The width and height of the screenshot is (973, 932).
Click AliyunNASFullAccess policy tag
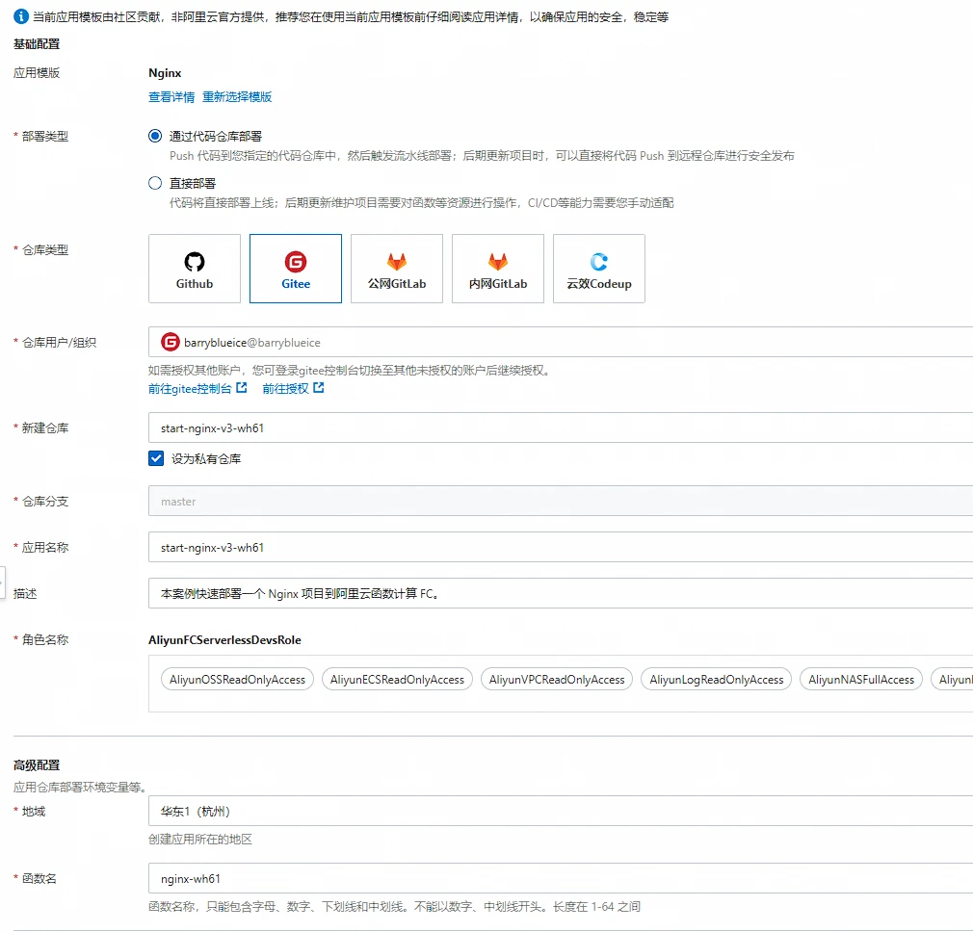pyautogui.click(x=861, y=680)
